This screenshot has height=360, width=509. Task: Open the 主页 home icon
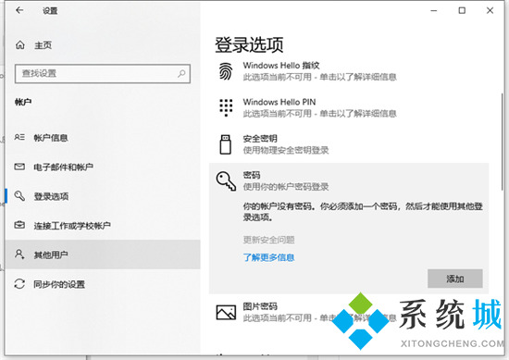(x=20, y=45)
